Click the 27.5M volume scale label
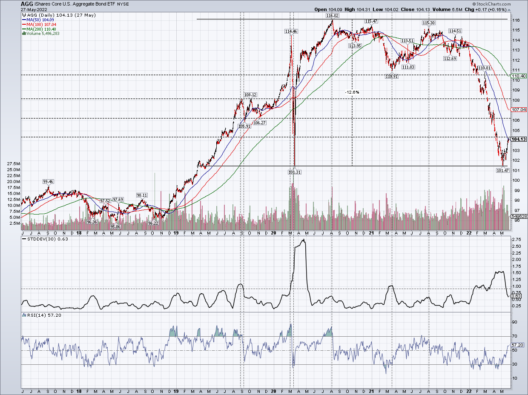The image size is (528, 395). pos(14,163)
